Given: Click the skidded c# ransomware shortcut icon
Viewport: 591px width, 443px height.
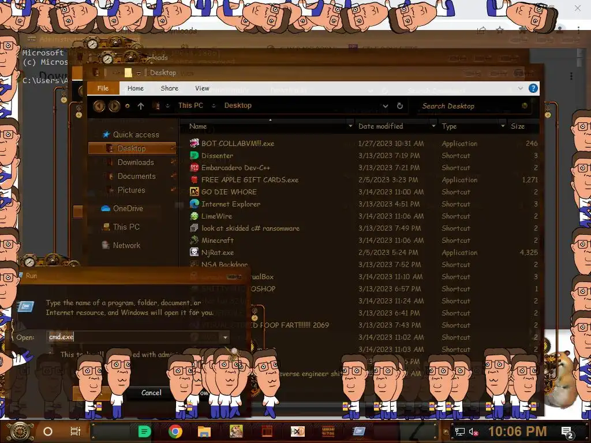Looking at the screenshot, I should (x=194, y=228).
